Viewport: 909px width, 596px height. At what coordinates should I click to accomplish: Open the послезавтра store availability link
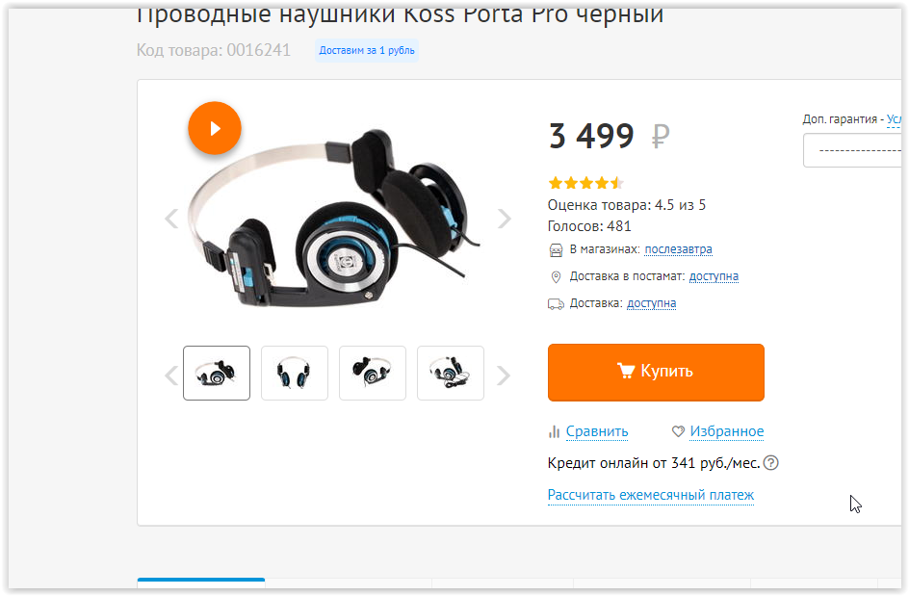coord(678,249)
